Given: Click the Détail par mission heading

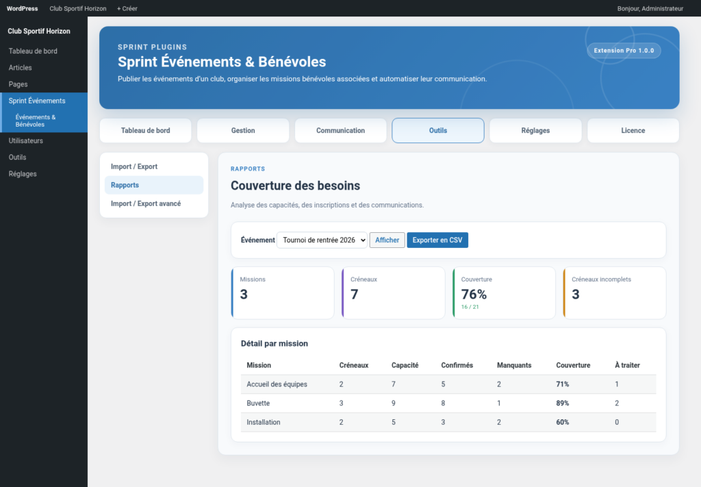Looking at the screenshot, I should (x=275, y=343).
